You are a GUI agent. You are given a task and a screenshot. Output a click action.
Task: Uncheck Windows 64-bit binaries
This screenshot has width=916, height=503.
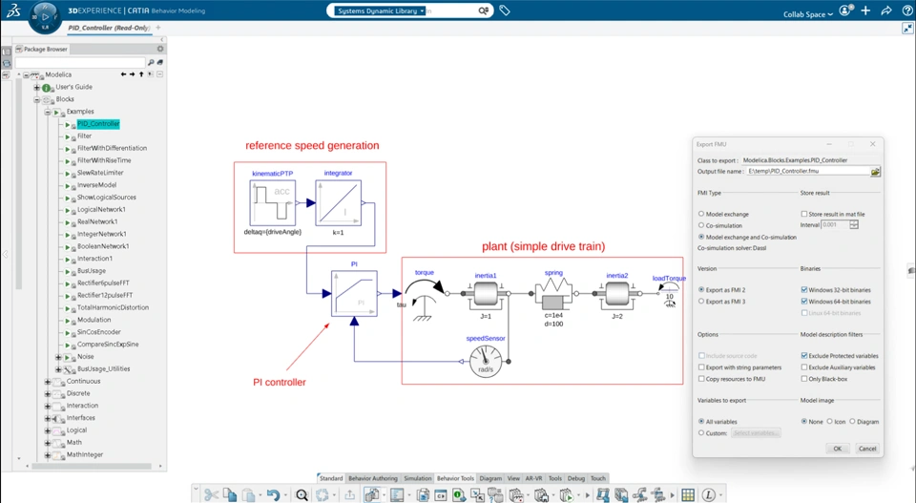pos(803,302)
